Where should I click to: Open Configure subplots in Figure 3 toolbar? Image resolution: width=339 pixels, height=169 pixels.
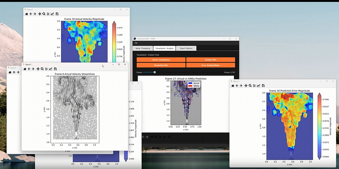(x=254, y=86)
